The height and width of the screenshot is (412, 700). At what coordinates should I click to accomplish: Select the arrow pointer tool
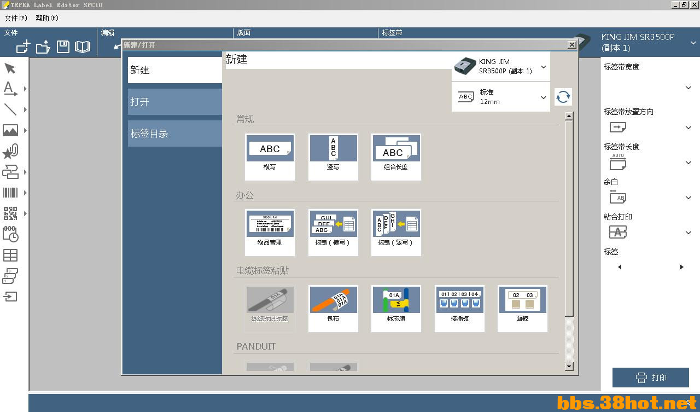(x=10, y=68)
